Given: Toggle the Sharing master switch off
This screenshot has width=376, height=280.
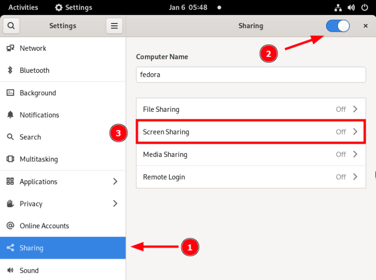Looking at the screenshot, I should click(x=338, y=26).
